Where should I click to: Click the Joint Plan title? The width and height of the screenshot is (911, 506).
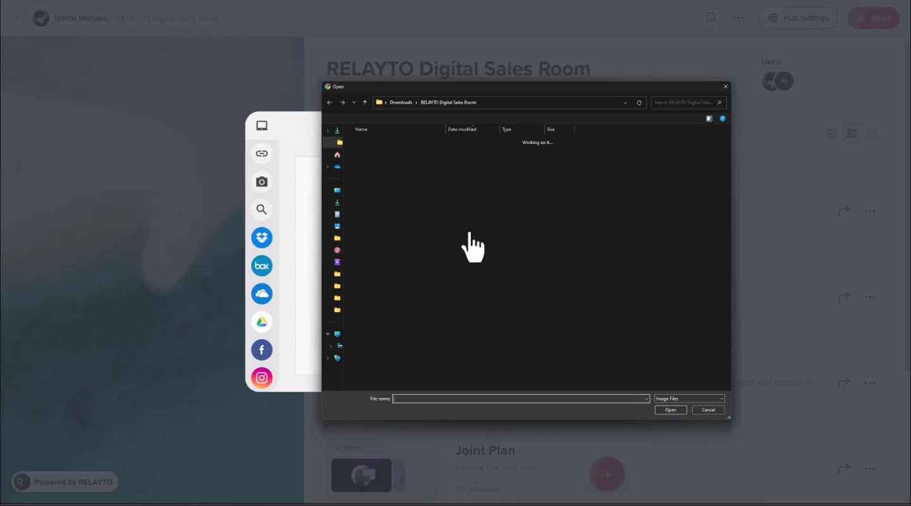tap(485, 450)
